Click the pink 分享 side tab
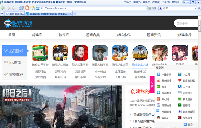Screen dimensions: 201x128 click(152, 84)
